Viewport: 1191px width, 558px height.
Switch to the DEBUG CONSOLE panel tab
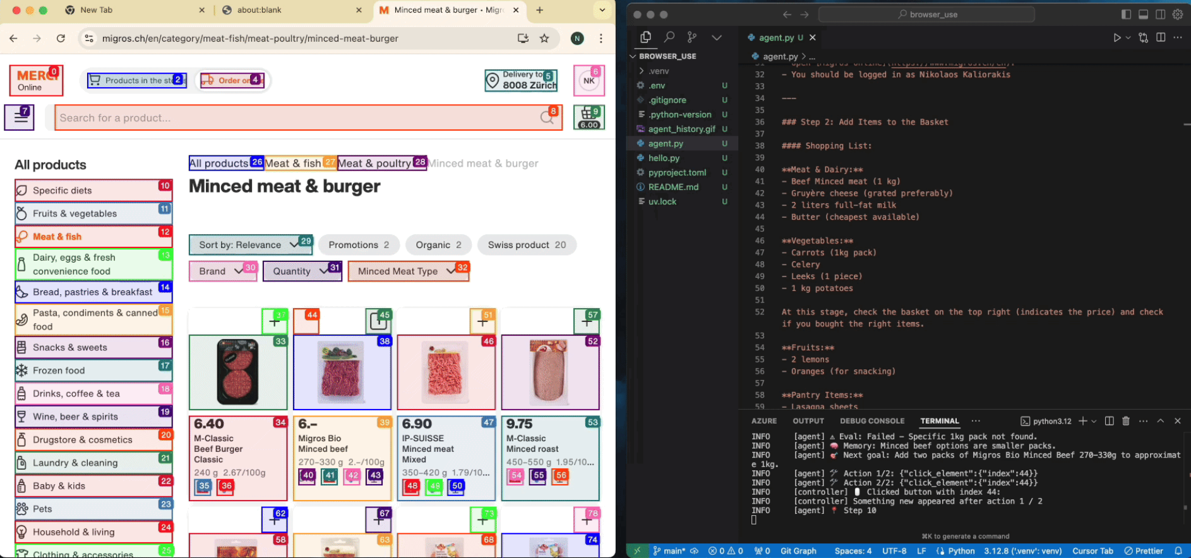(872, 421)
